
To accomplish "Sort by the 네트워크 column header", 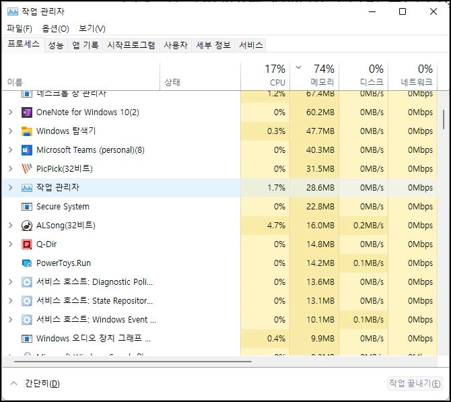I will tap(413, 76).
